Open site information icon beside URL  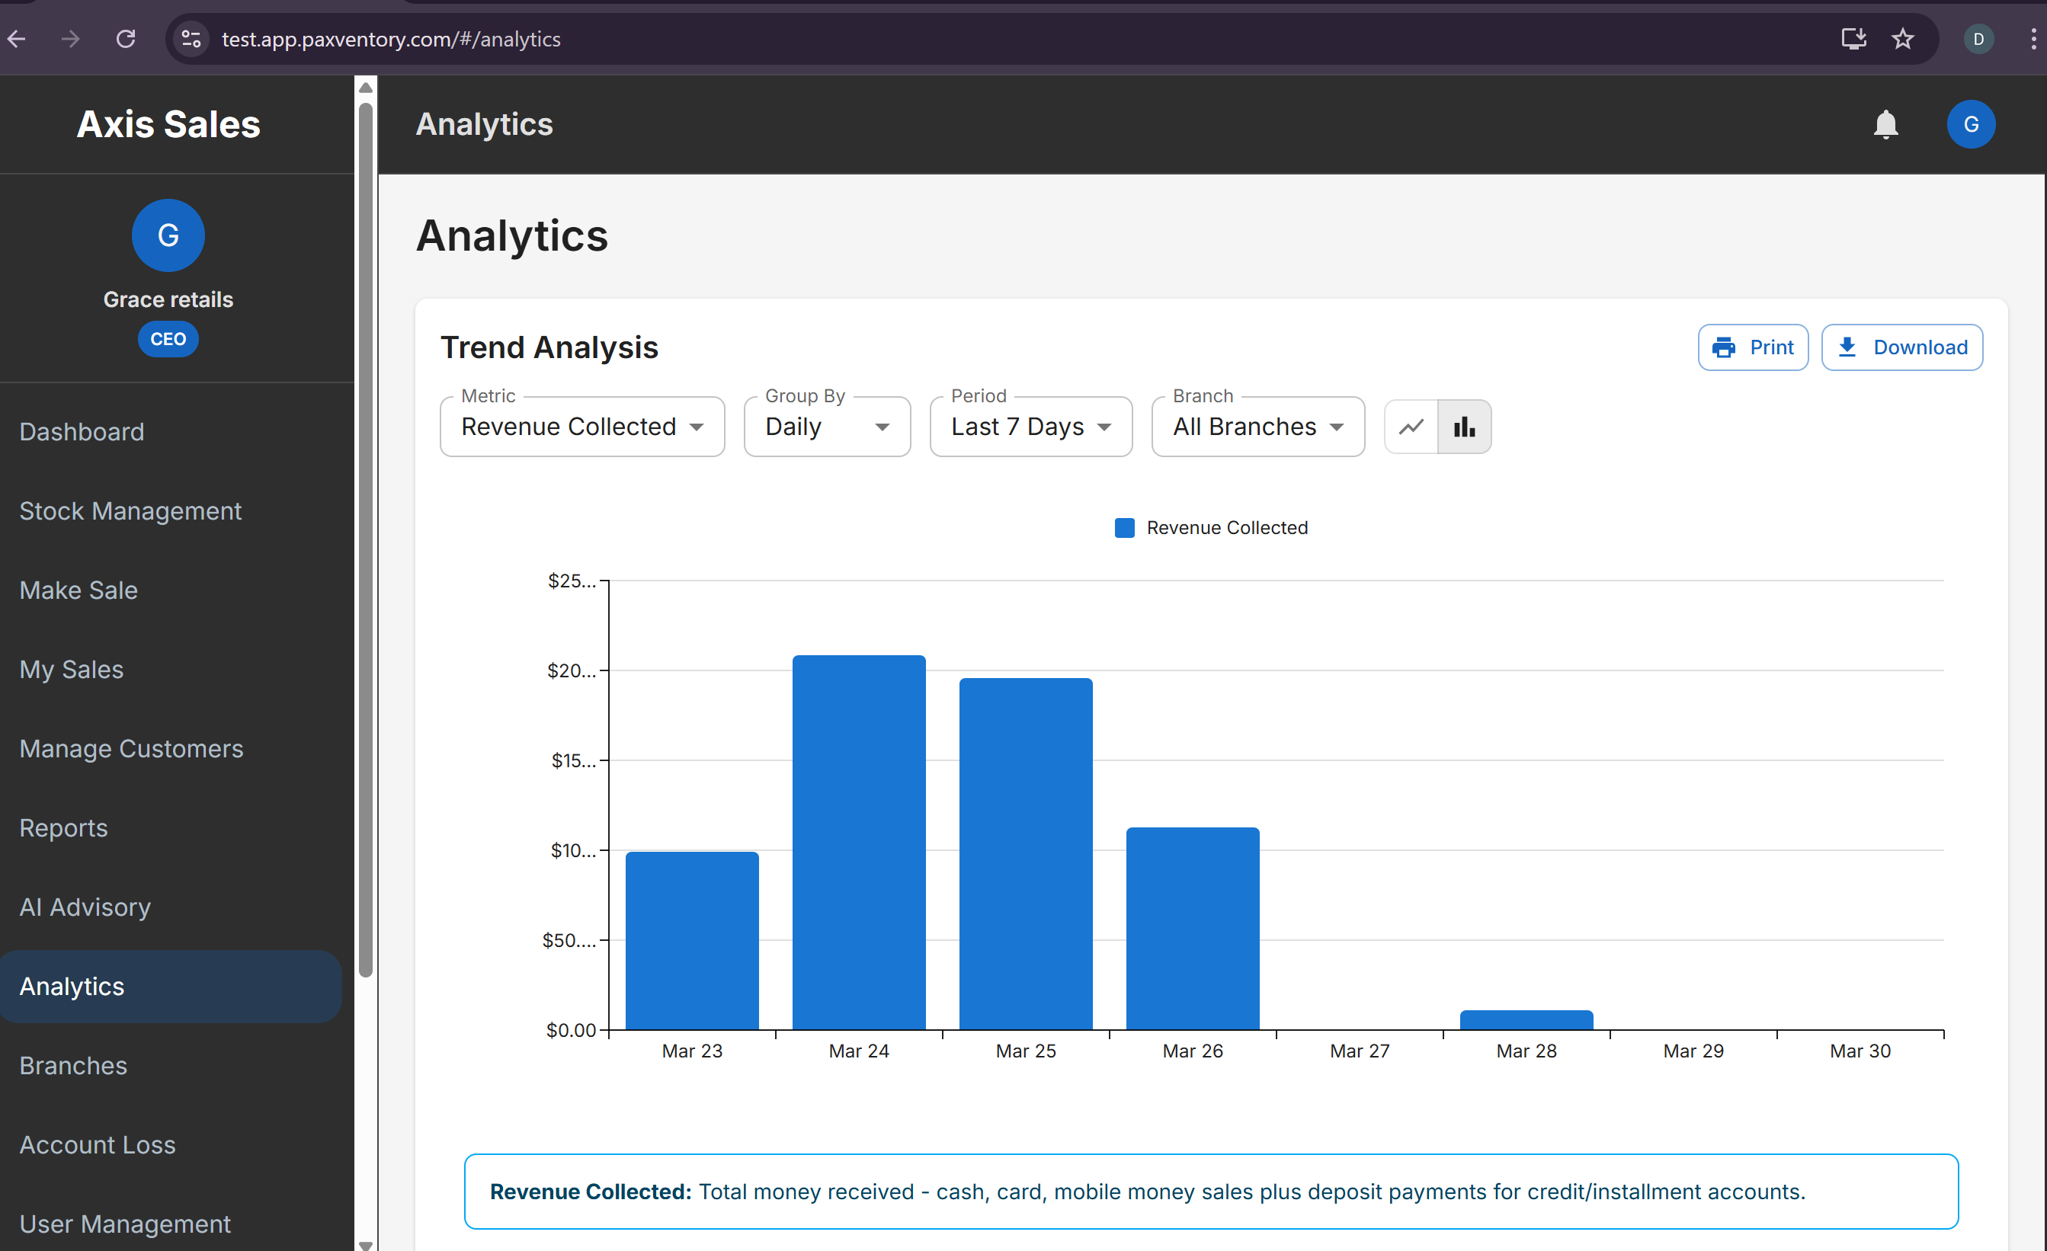pos(191,39)
